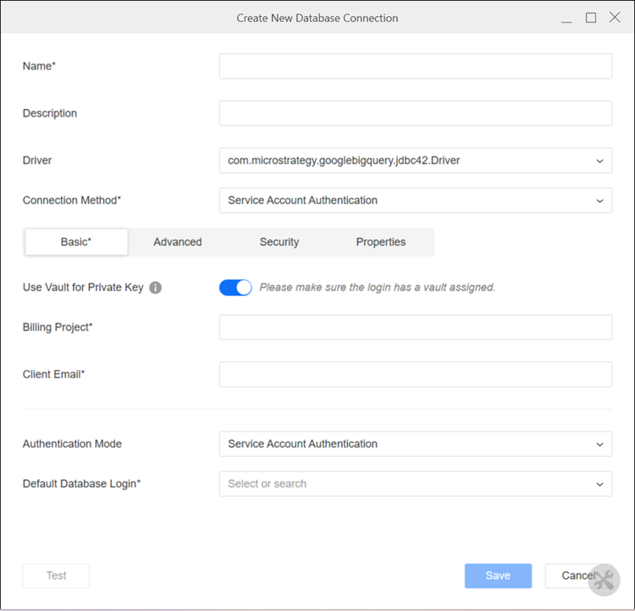Open the Driver dropdown list
The height and width of the screenshot is (611, 635).
(x=415, y=160)
